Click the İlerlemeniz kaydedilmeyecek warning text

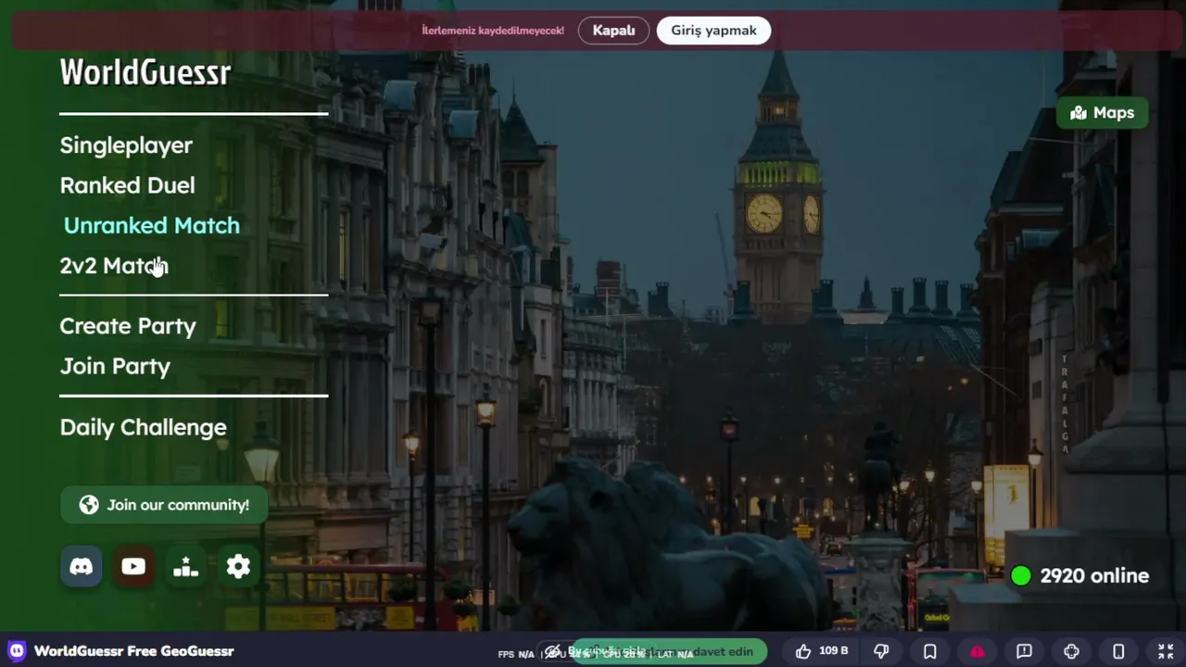(493, 31)
